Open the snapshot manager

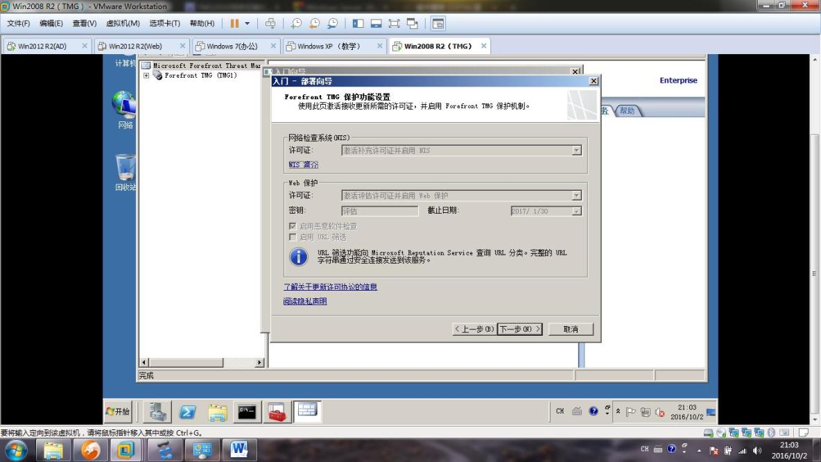point(333,24)
